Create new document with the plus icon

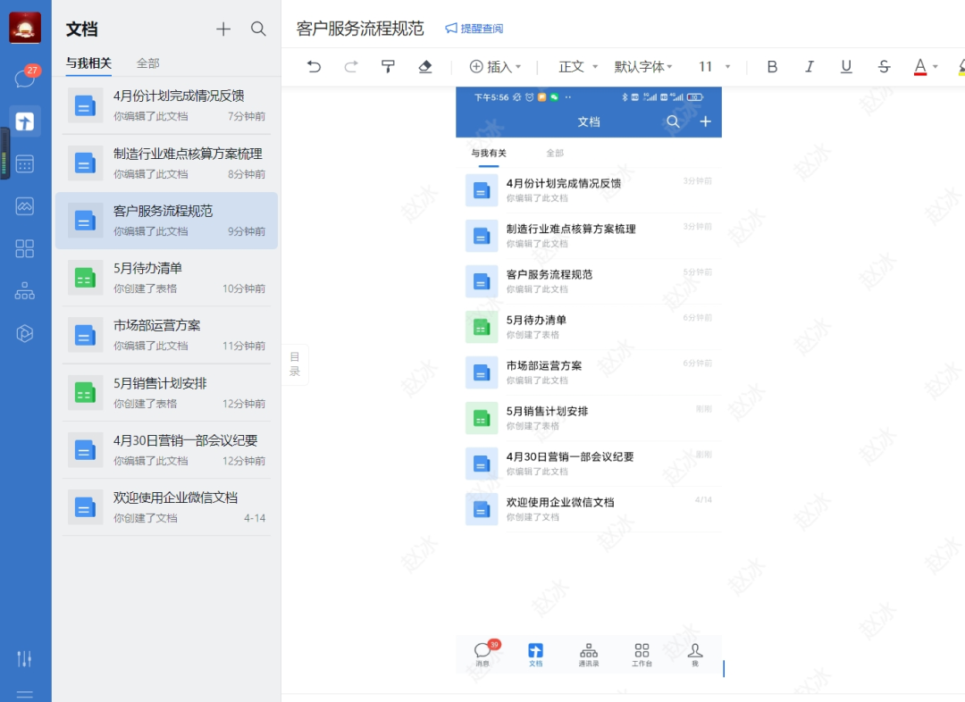(x=223, y=29)
